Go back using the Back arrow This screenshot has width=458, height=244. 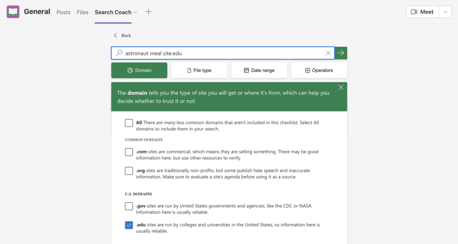115,35
